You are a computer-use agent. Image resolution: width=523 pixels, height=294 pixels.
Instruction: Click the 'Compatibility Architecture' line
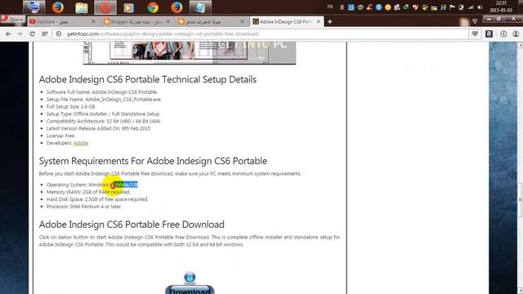pos(103,122)
